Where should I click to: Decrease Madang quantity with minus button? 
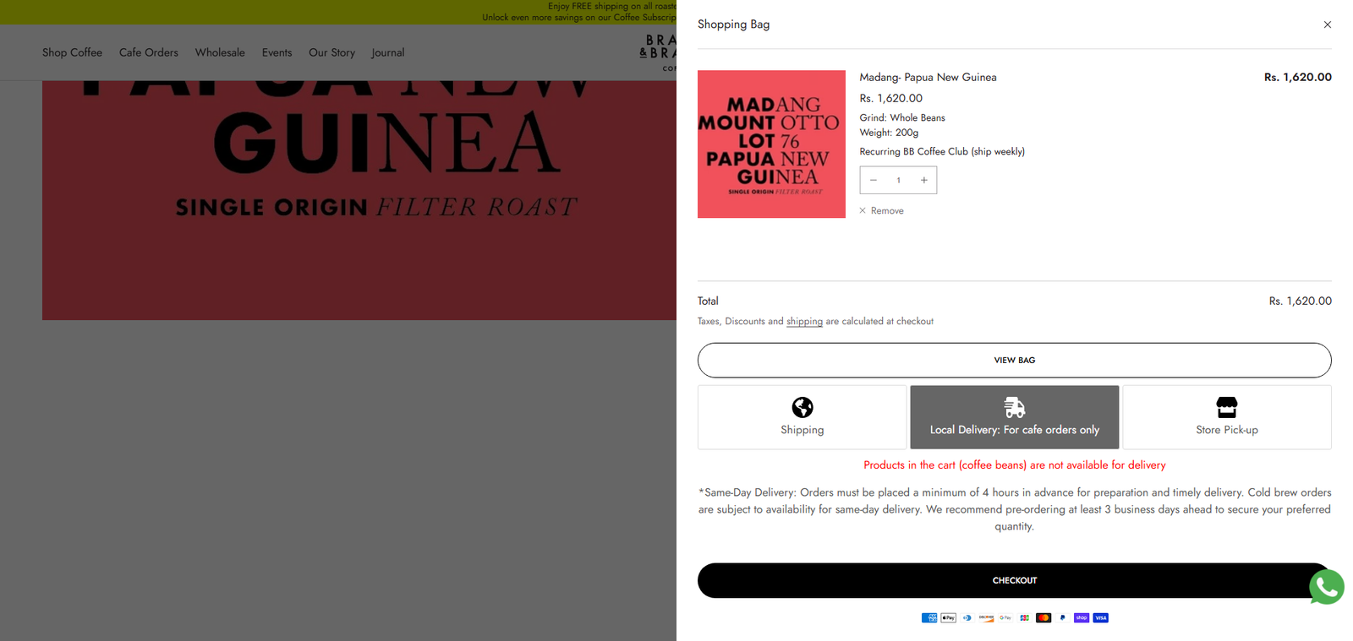(x=874, y=180)
